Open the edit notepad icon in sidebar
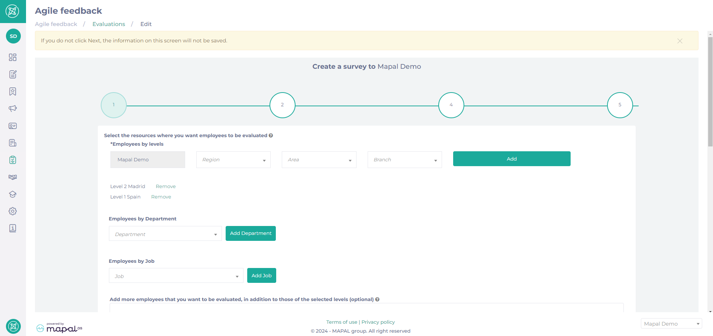This screenshot has height=336, width=713. (x=13, y=74)
